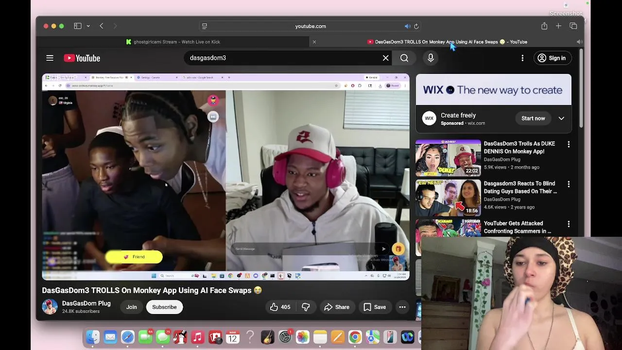Viewport: 622px width, 350px height.
Task: Open Messages from the Dock
Action: click(163, 337)
